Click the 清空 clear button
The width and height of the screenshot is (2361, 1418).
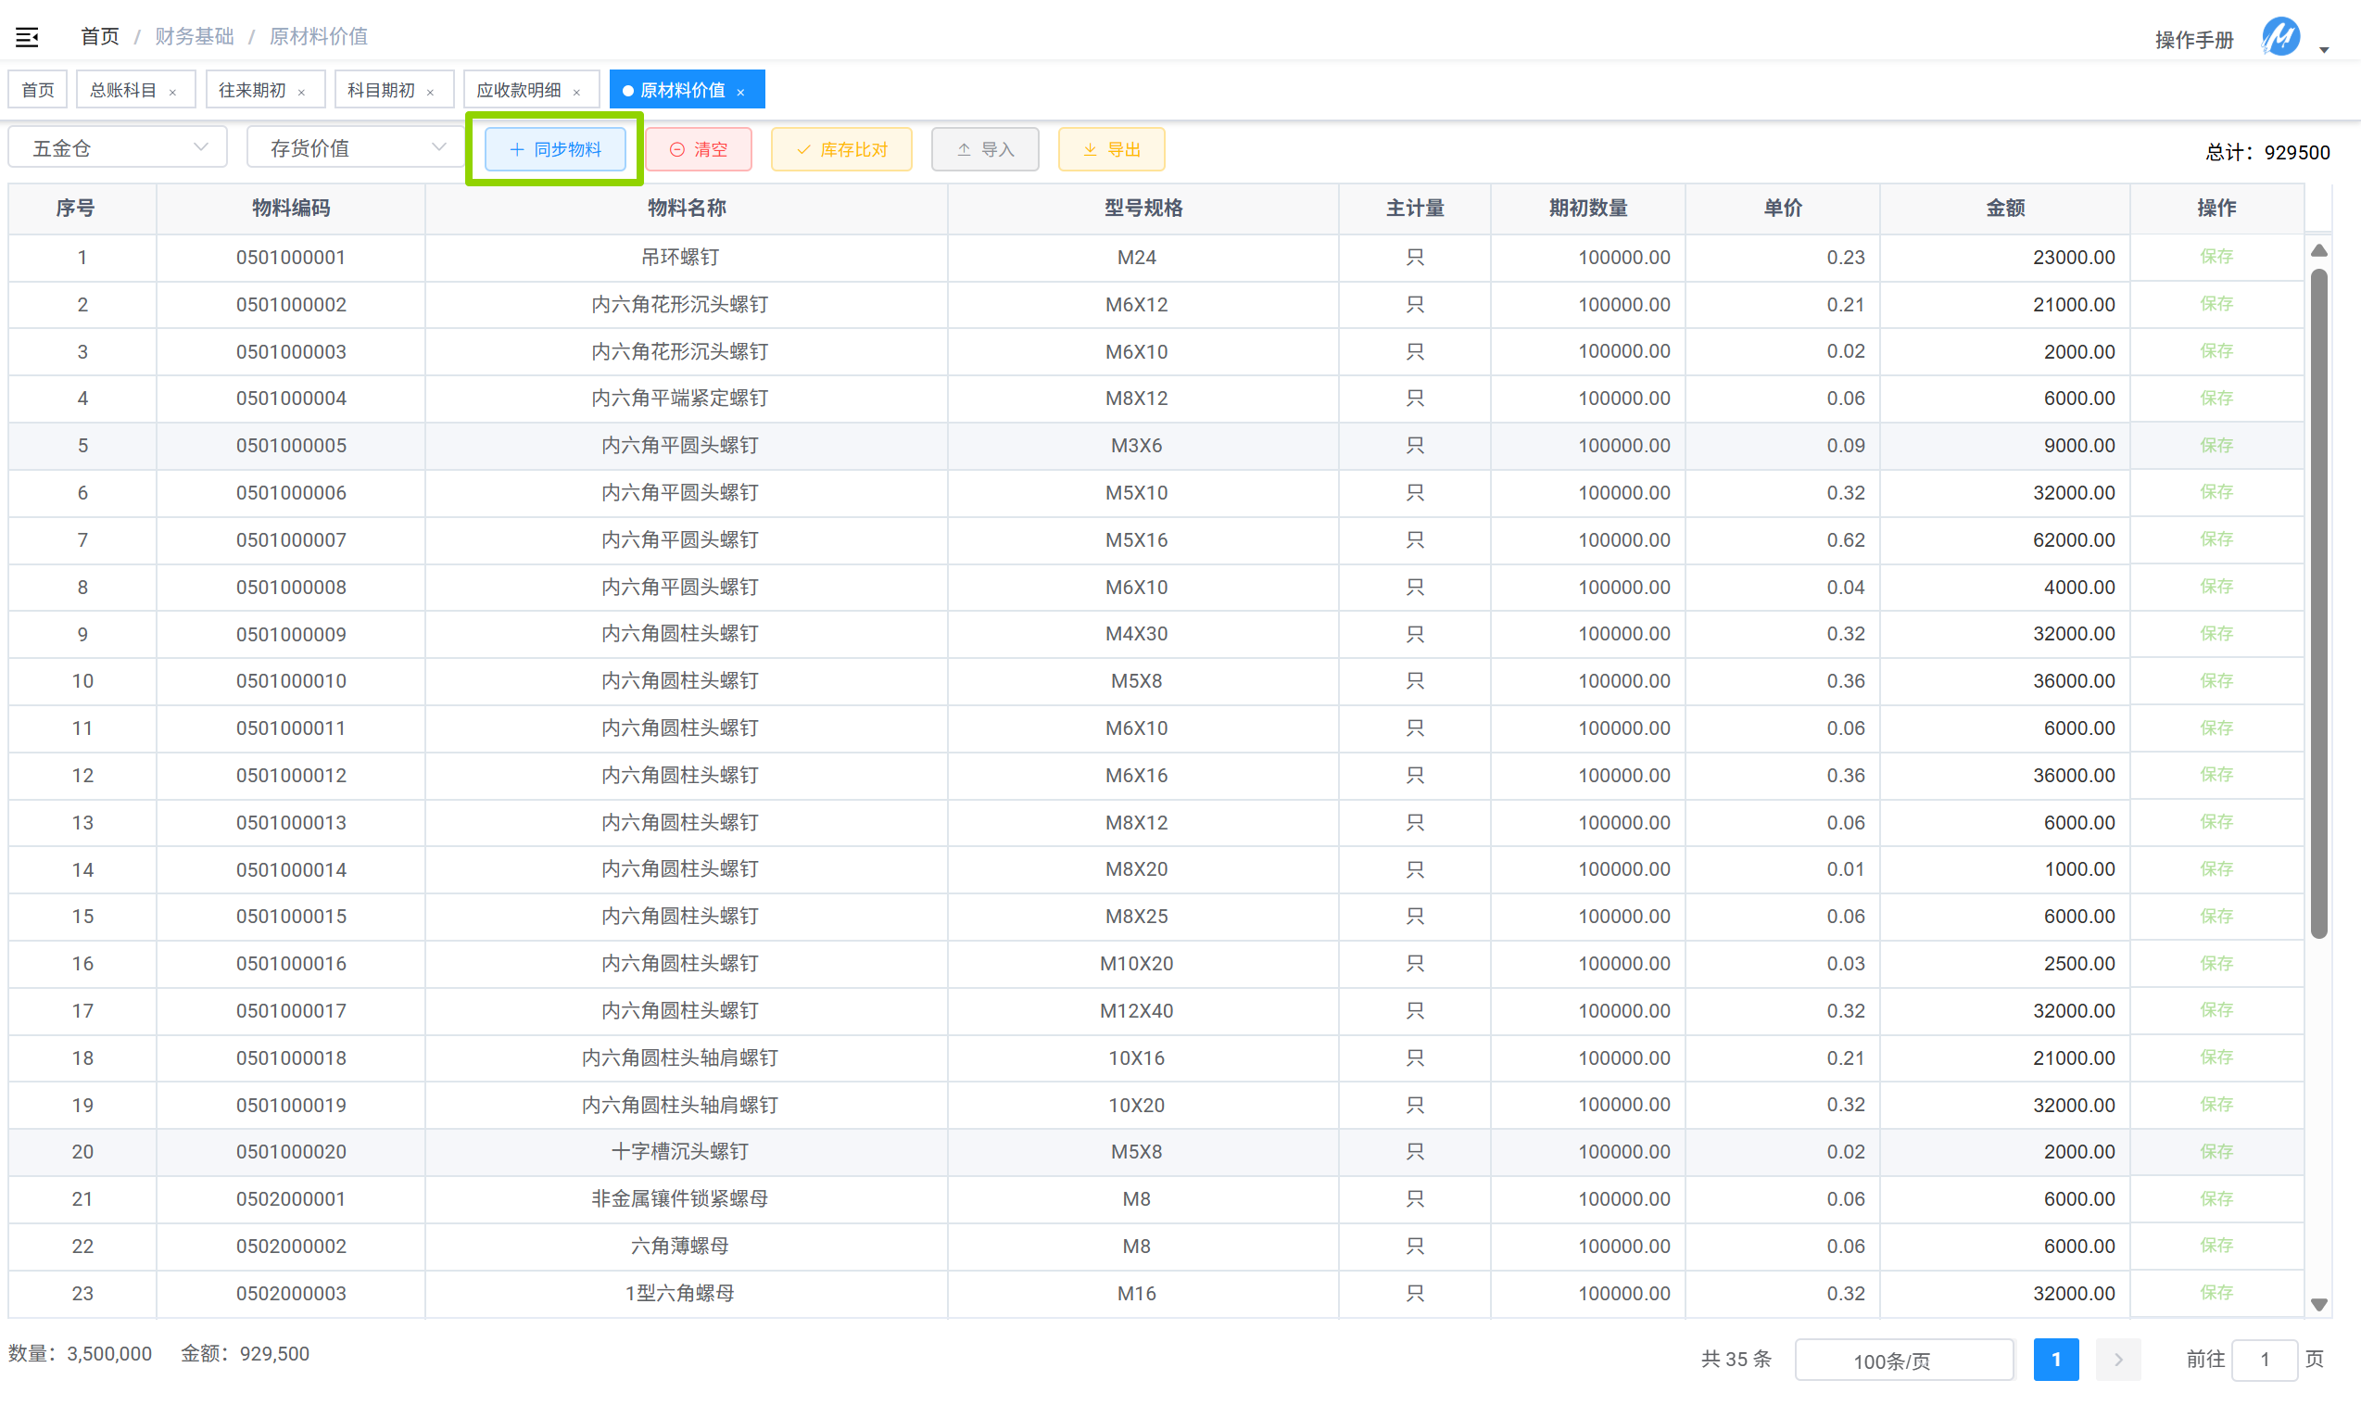click(x=698, y=149)
